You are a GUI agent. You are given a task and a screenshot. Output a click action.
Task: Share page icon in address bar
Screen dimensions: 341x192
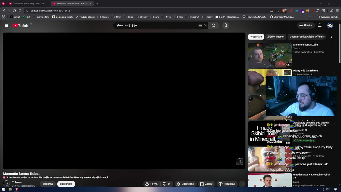click(x=277, y=11)
